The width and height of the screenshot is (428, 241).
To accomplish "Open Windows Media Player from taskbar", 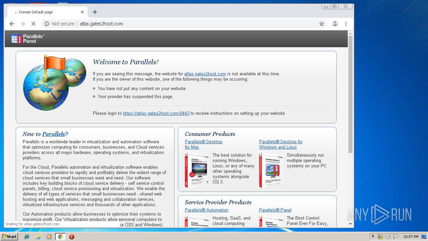I will pos(49,237).
